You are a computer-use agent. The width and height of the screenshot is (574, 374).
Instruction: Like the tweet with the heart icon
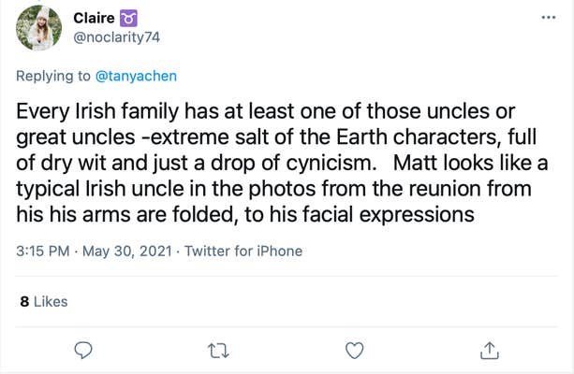click(x=354, y=351)
